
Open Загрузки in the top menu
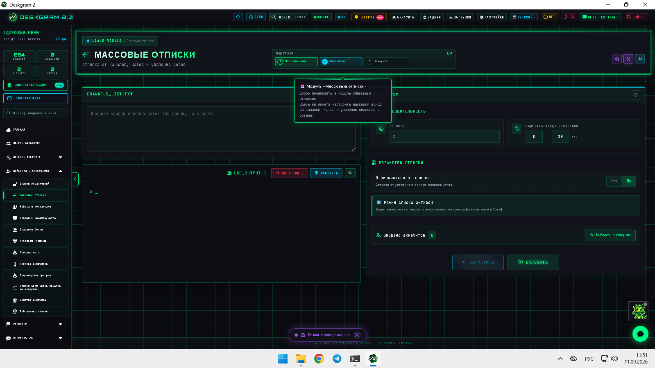point(460,17)
